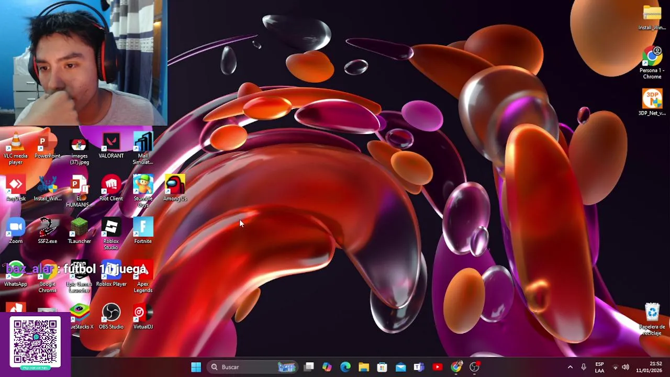Open the Persona 1 - Chrome shortcut
670x377 pixels.
coord(652,63)
